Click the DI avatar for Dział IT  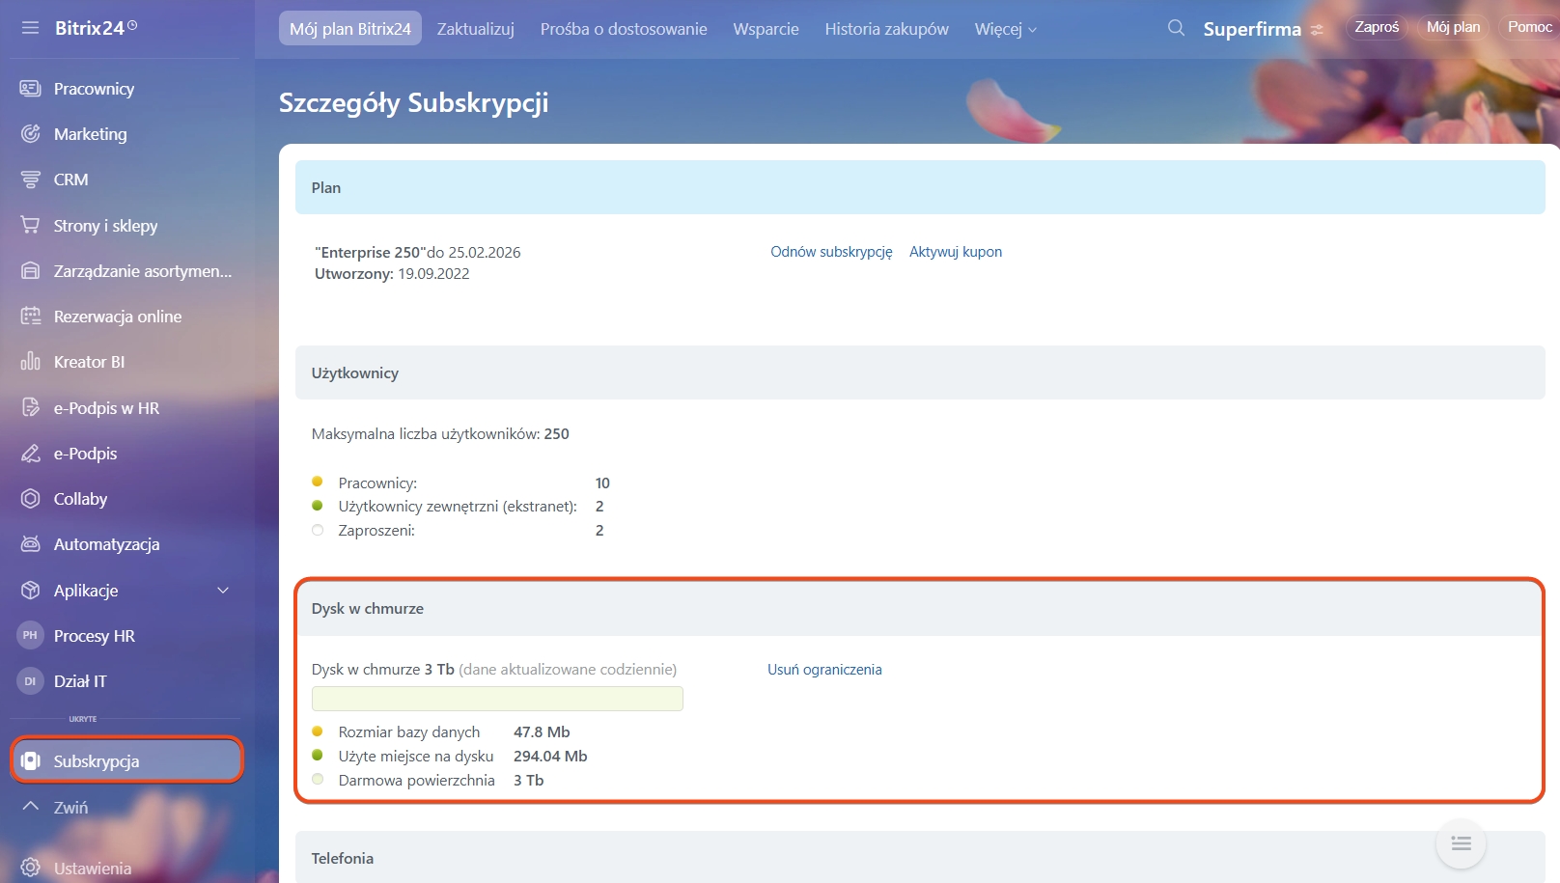click(x=30, y=681)
